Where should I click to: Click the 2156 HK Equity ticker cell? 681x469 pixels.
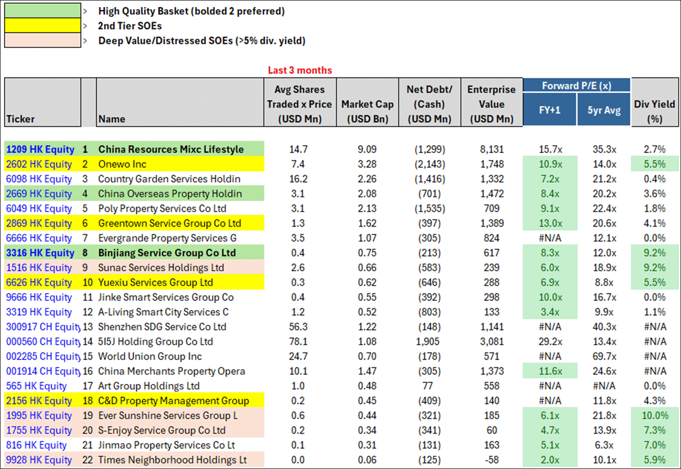coord(43,400)
